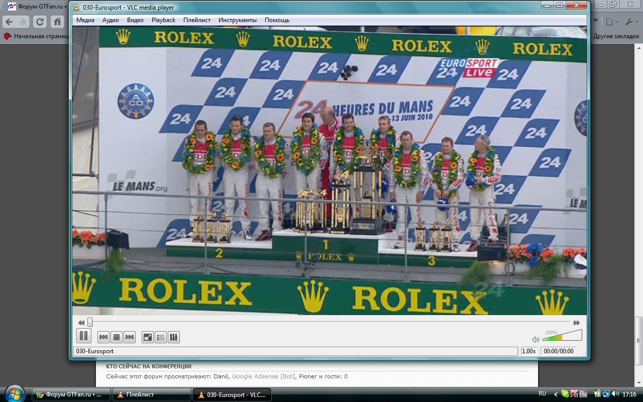
Task: Go forward in the browser
Action: coord(23,22)
